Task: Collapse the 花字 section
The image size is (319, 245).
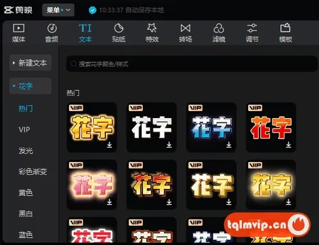Action: pyautogui.click(x=31, y=86)
